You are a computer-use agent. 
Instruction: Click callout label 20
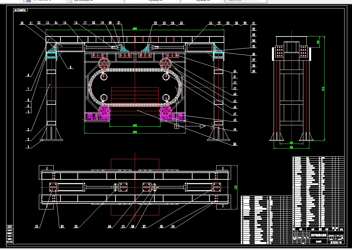pos(110,23)
